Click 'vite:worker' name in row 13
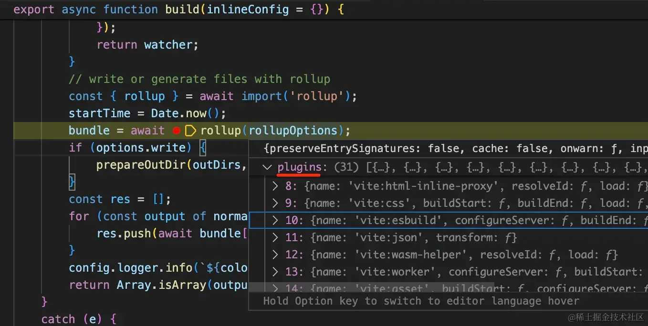The height and width of the screenshot is (326, 648). click(x=395, y=272)
